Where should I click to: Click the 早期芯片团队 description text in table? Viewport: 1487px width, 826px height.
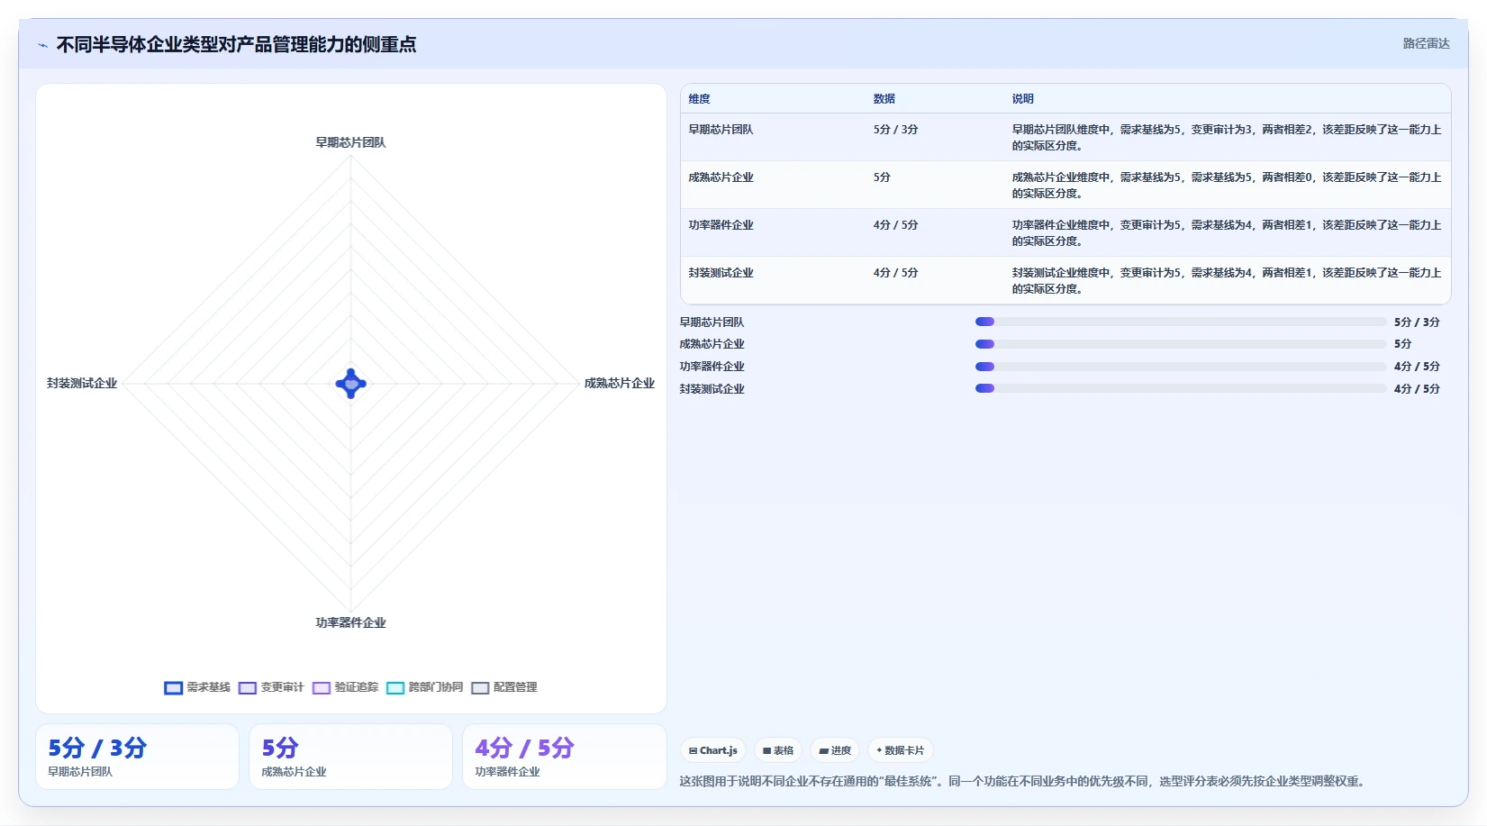tap(1227, 138)
